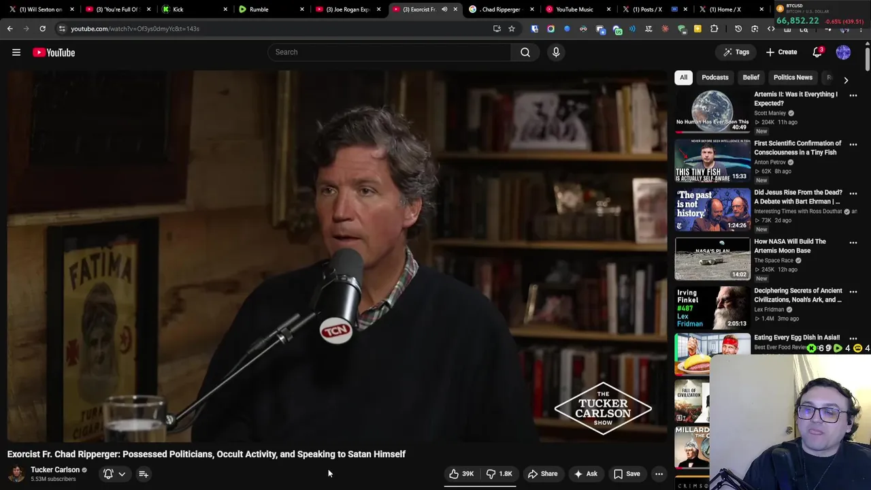The height and width of the screenshot is (490, 871).
Task: Click the install/cast screen icon in address bar
Action: (497, 29)
